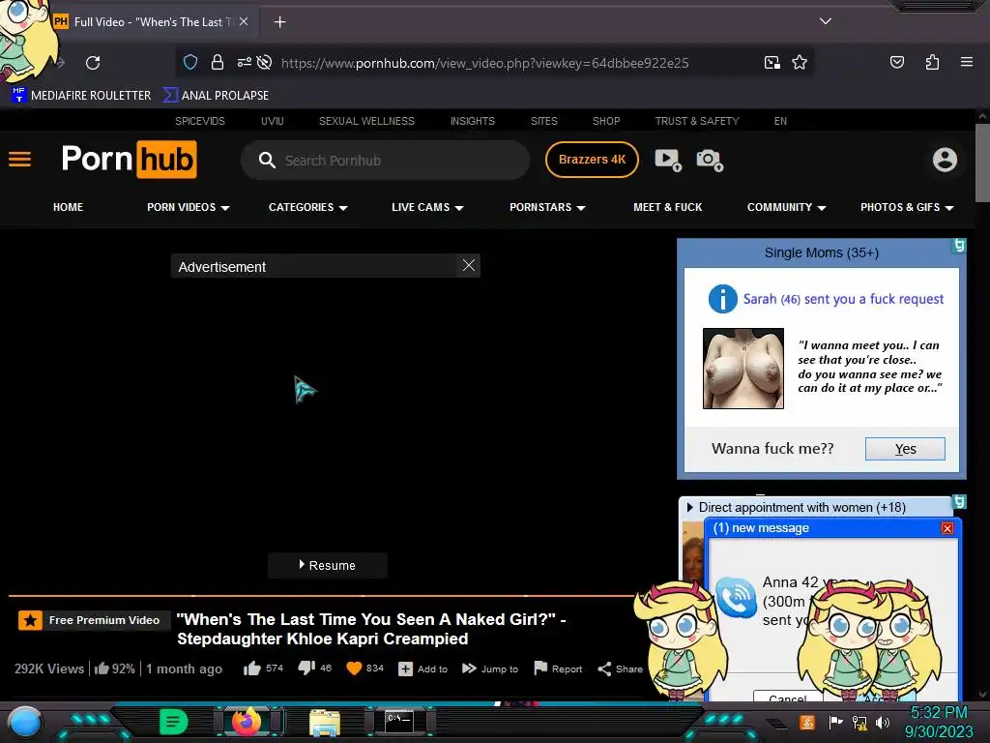The image size is (990, 743).
Task: Flag the video with Report
Action: (x=558, y=669)
